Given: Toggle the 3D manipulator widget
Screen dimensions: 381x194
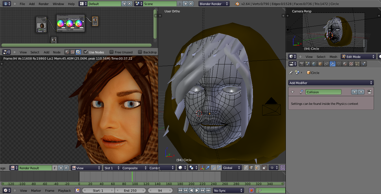Looking at the screenshot, I should point(202,168).
